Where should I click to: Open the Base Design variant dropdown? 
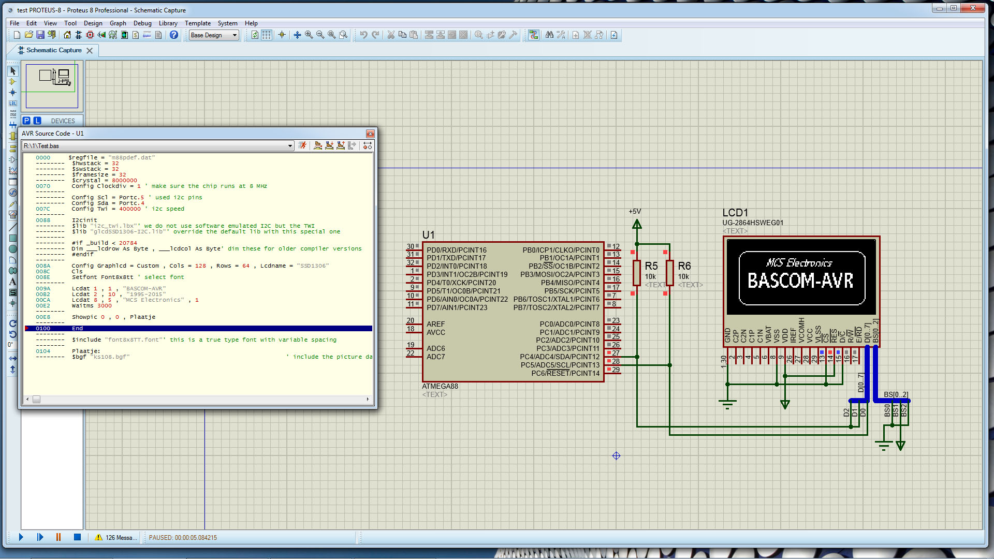[214, 35]
